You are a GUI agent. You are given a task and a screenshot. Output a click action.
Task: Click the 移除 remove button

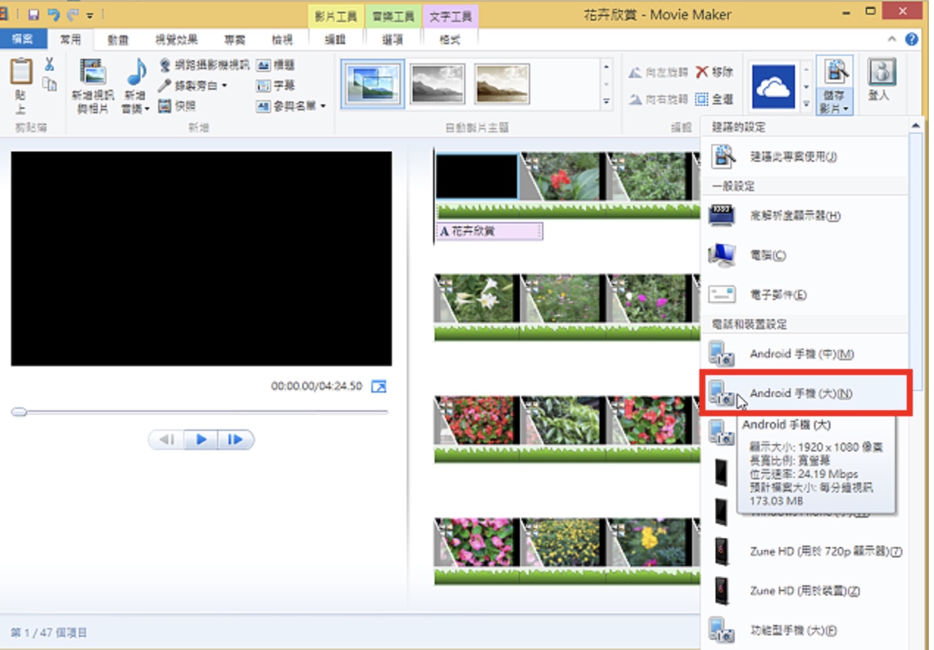714,72
